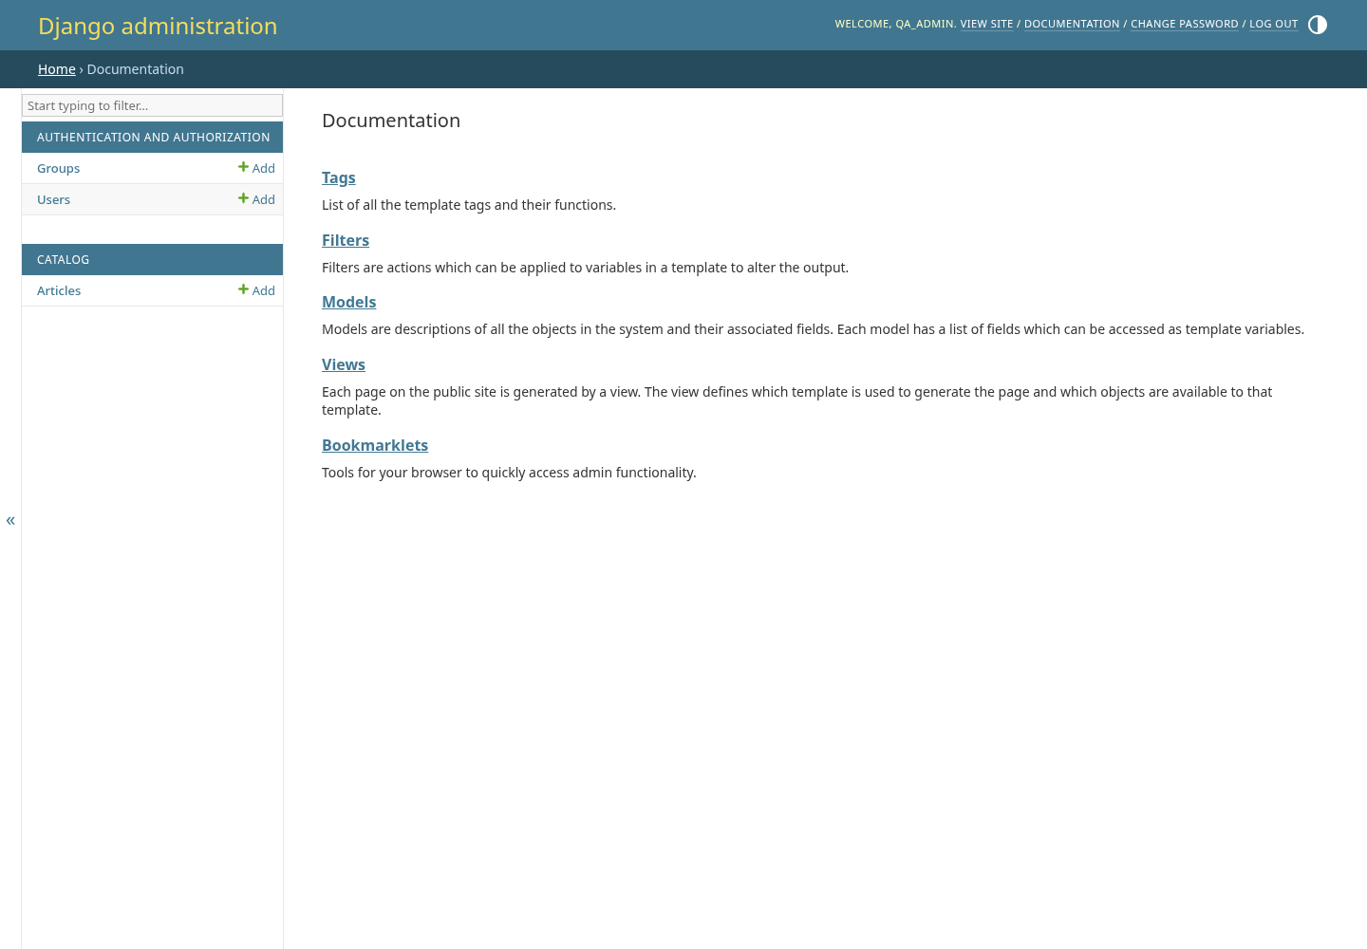Open Documentation in the header links
This screenshot has width=1367, height=949.
1072,24
